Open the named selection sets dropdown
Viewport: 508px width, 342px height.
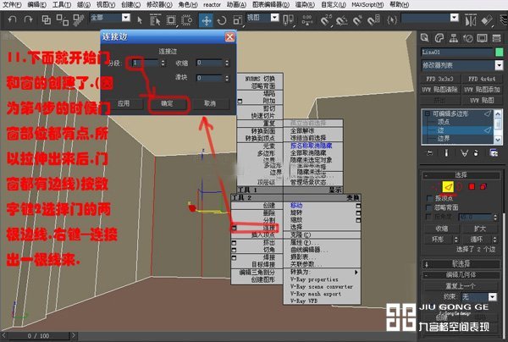pos(455,18)
